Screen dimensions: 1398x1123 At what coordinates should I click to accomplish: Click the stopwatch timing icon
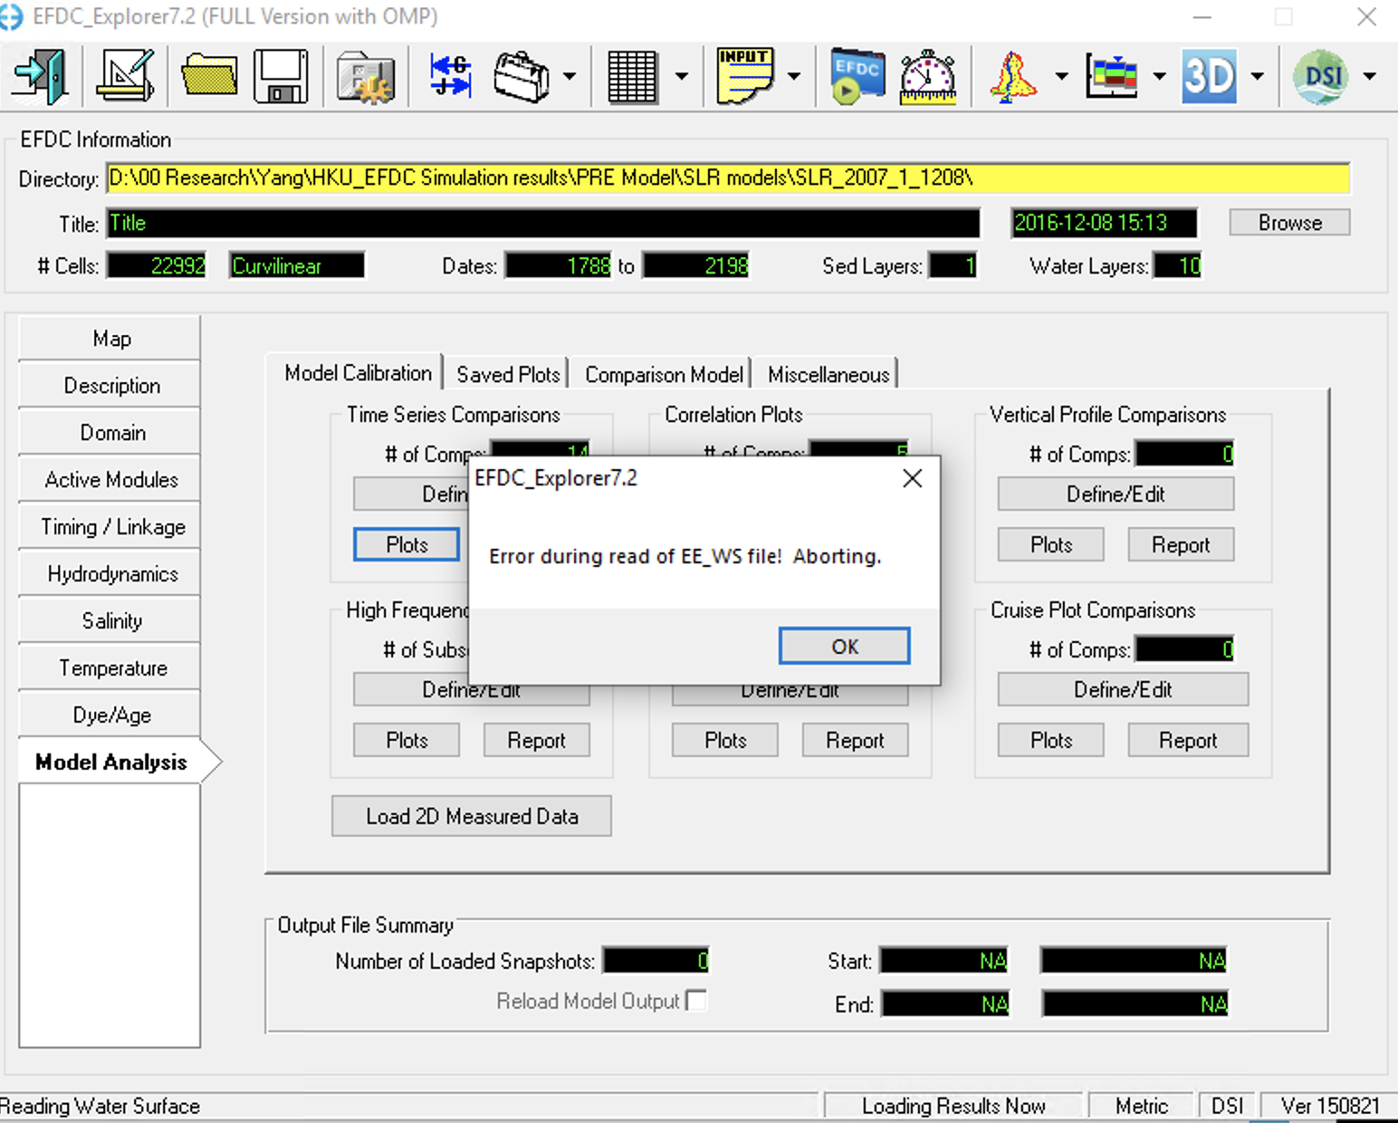pyautogui.click(x=928, y=76)
